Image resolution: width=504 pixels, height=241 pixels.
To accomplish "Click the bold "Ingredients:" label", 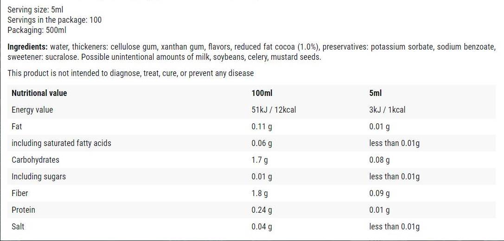I will pos(27,47).
